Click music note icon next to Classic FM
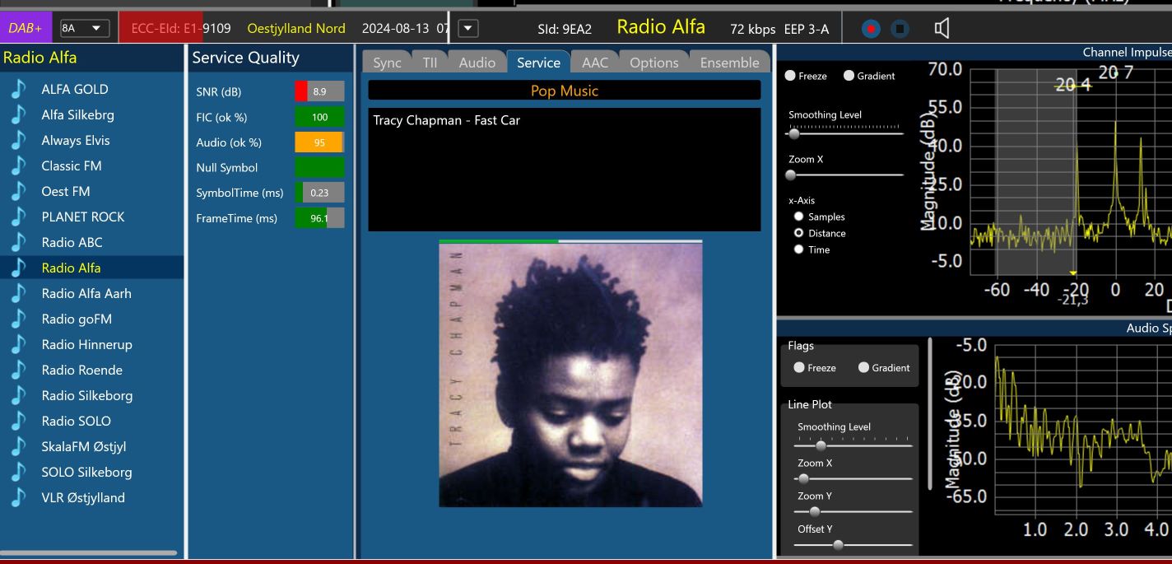Image resolution: width=1172 pixels, height=564 pixels. pos(18,165)
